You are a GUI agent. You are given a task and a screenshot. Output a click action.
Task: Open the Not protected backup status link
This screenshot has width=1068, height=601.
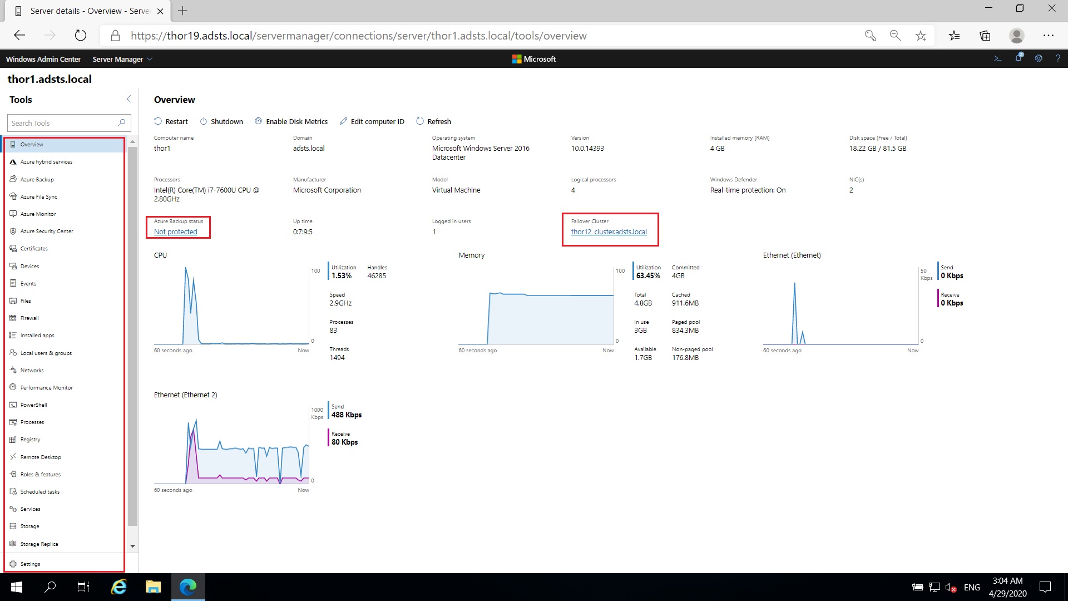click(x=175, y=231)
